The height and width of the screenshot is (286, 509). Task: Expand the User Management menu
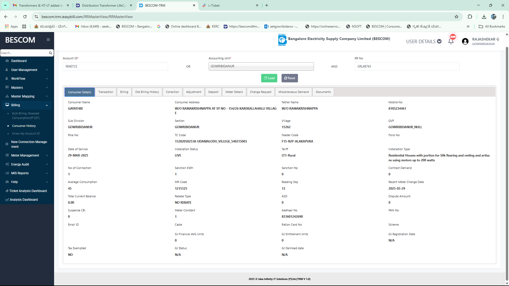27,70
